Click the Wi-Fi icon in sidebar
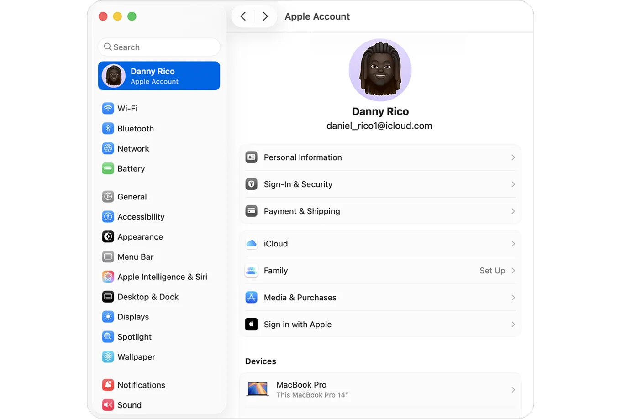 (108, 108)
